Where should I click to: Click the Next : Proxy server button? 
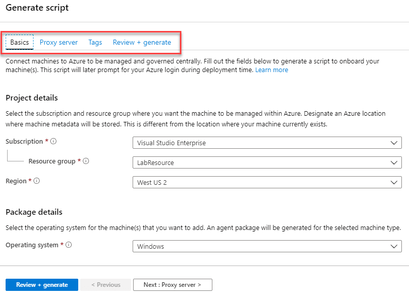172,285
